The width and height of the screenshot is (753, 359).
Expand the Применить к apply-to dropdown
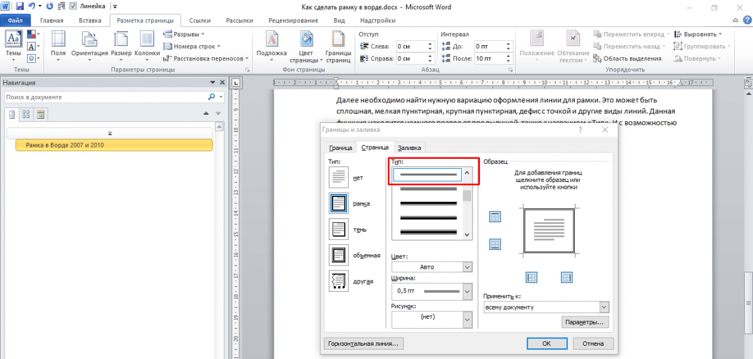pos(604,307)
